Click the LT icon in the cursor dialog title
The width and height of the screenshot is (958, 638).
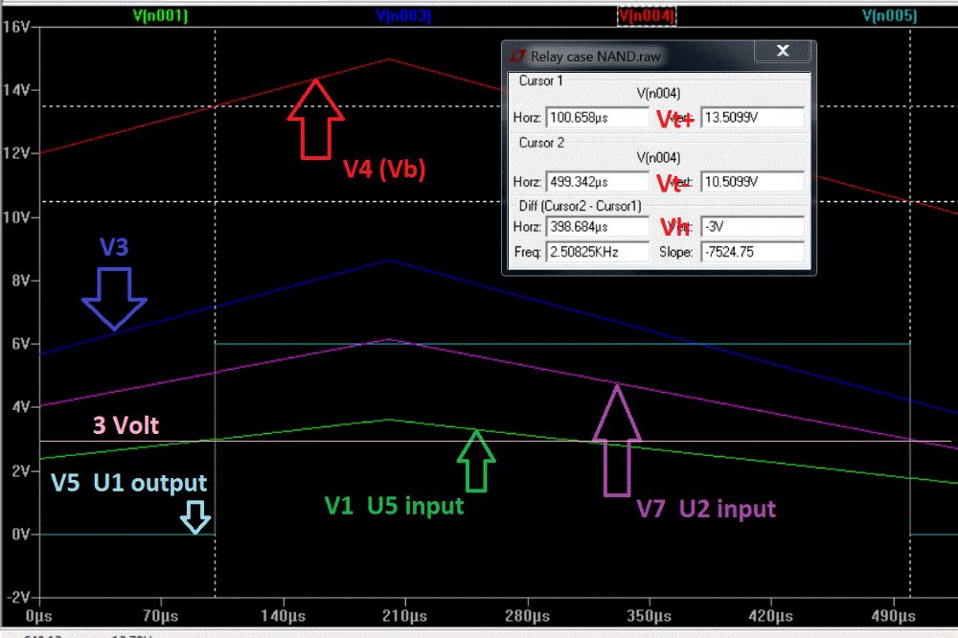pyautogui.click(x=517, y=57)
